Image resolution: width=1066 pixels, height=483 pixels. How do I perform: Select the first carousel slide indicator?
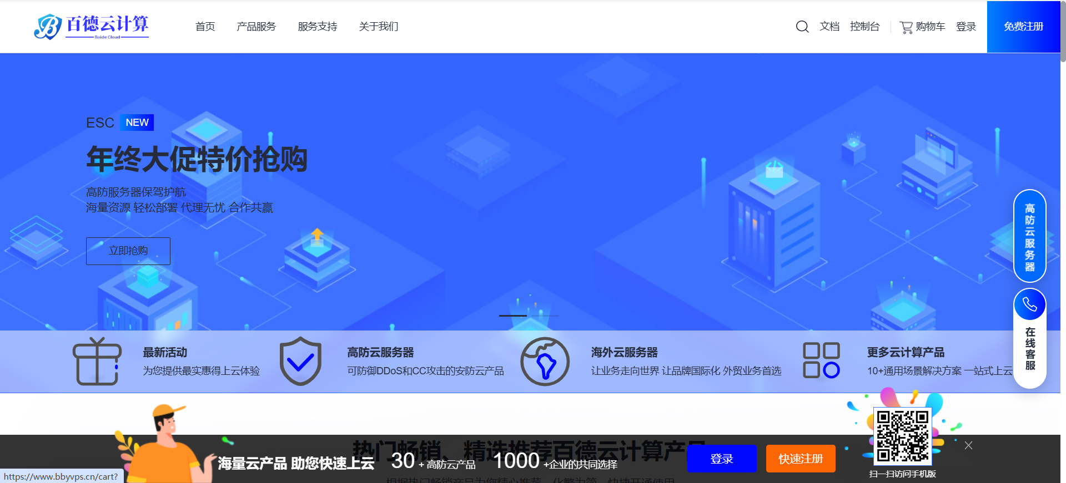click(x=513, y=316)
